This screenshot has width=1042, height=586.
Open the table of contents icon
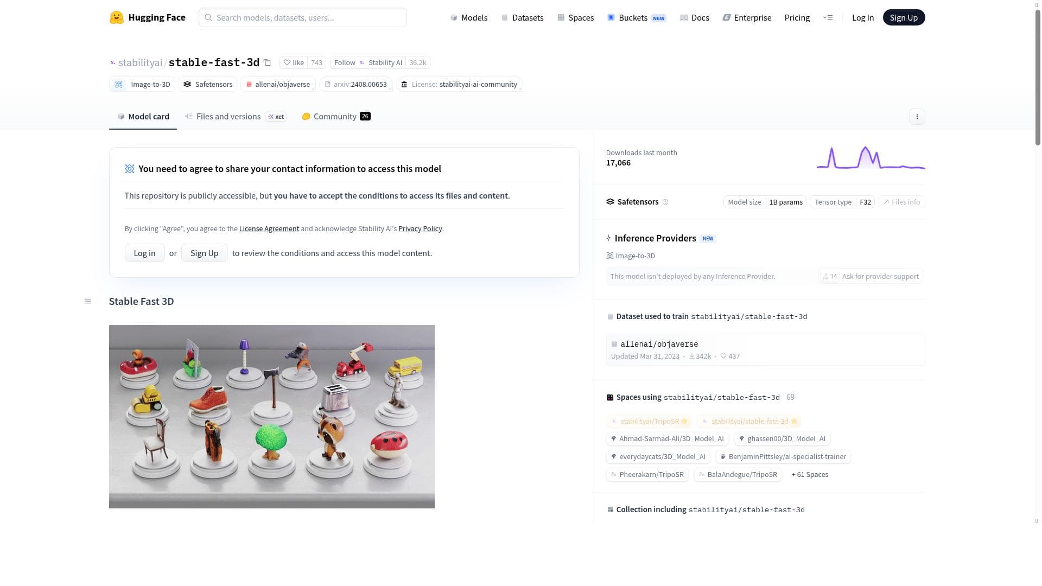(88, 301)
